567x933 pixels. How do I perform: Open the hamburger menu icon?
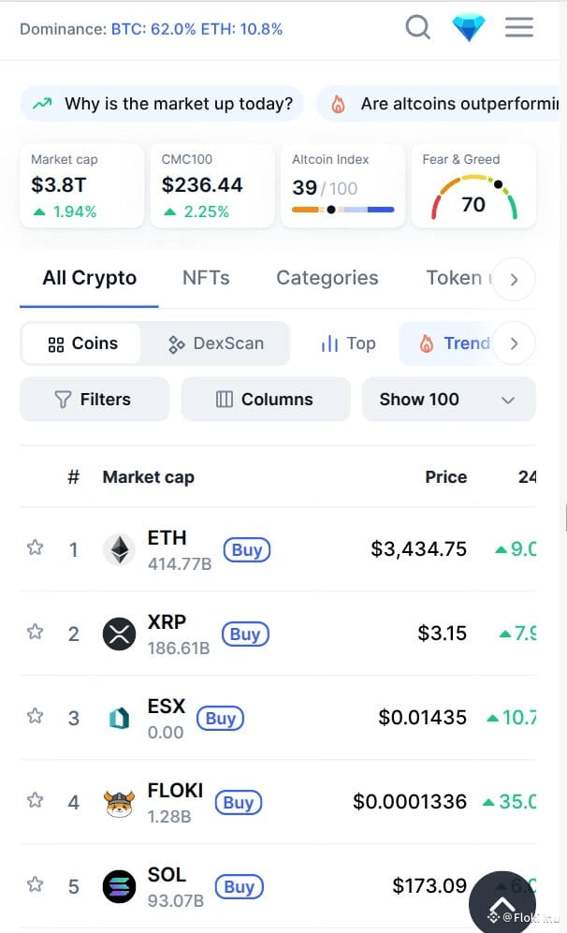[519, 27]
